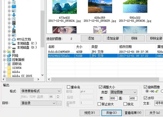Click the 网络 network icon
Image resolution: width=163 pixels, height=117 pixels.
coord(9,56)
